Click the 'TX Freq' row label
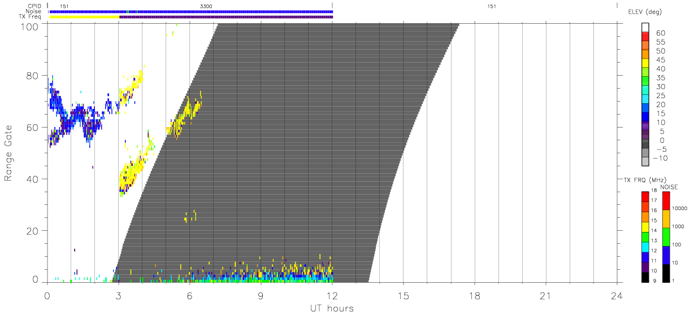The width and height of the screenshot is (694, 320). tap(30, 17)
